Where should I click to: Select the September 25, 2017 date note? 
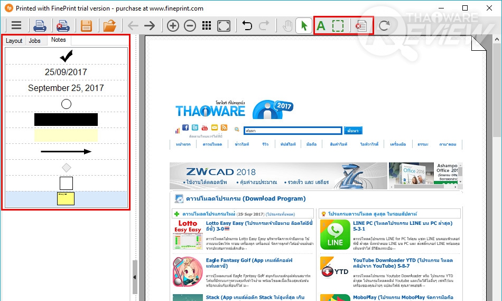[66, 88]
